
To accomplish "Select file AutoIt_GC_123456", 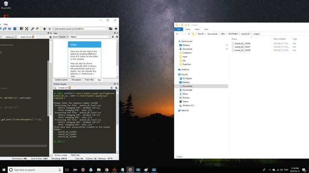I will click(x=242, y=44).
